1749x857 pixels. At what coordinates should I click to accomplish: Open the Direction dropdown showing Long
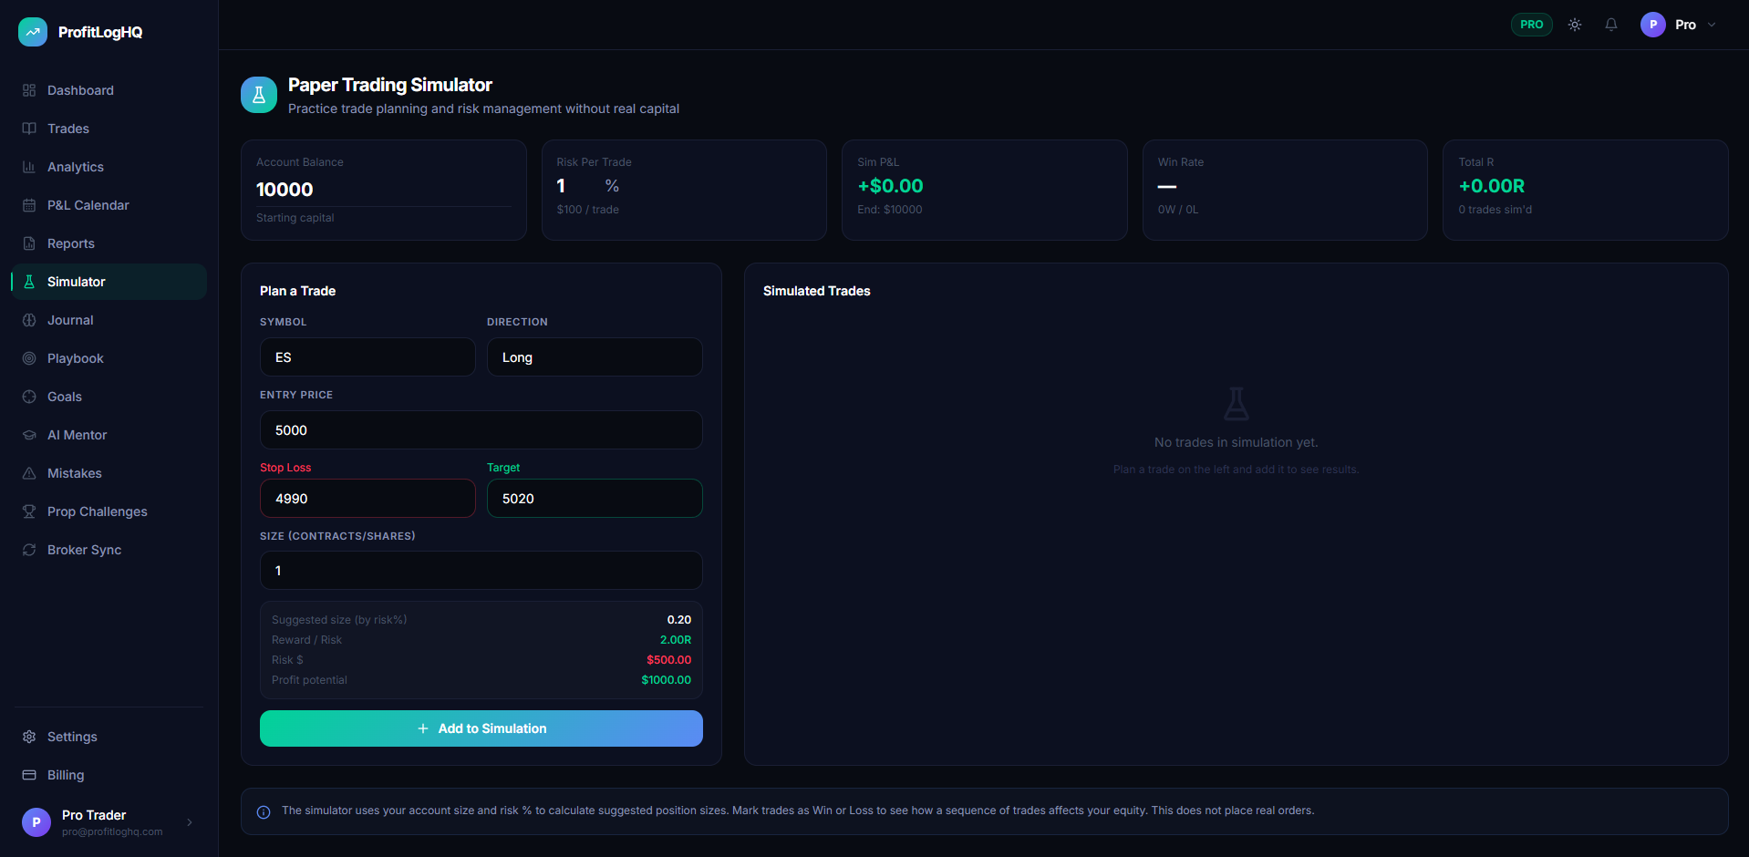pyautogui.click(x=595, y=356)
